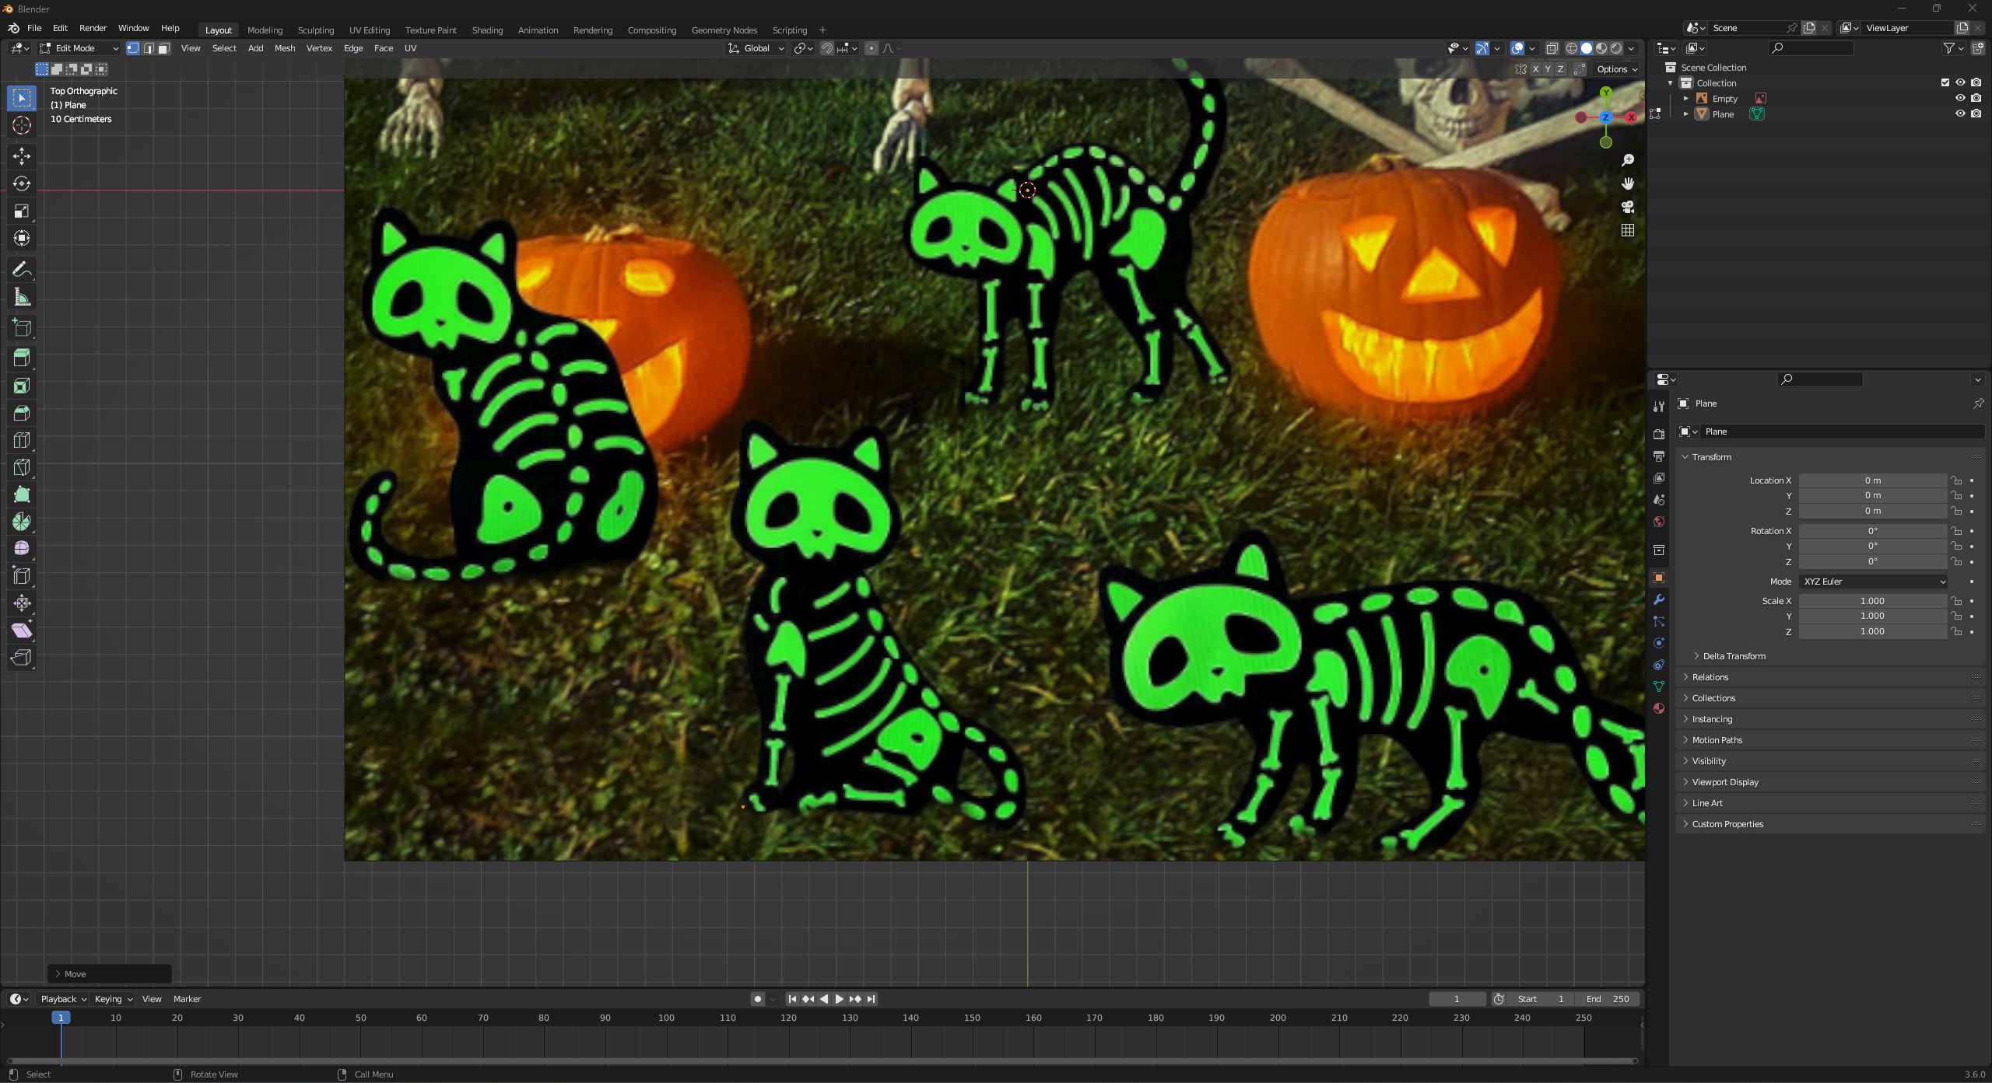The width and height of the screenshot is (1992, 1083).
Task: Activate the Extrude Region tool
Action: 22,358
